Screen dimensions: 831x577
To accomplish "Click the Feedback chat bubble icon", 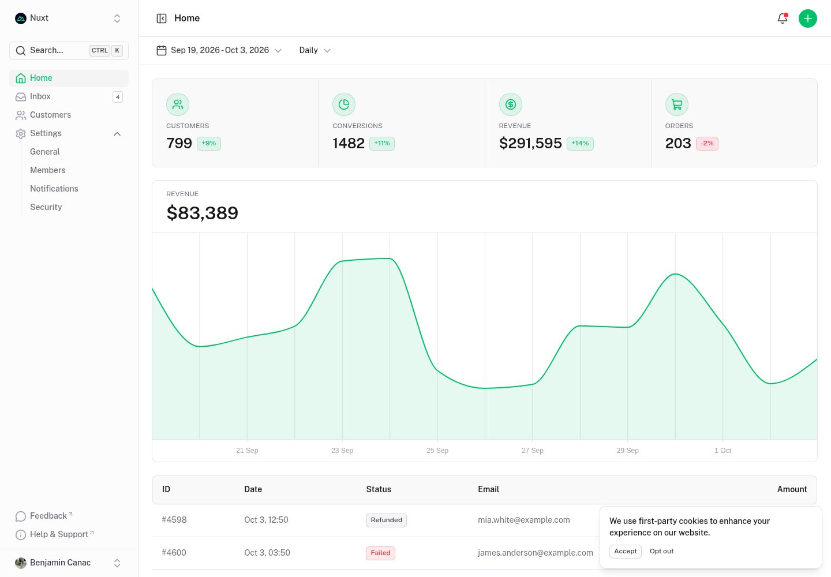I will (x=21, y=516).
